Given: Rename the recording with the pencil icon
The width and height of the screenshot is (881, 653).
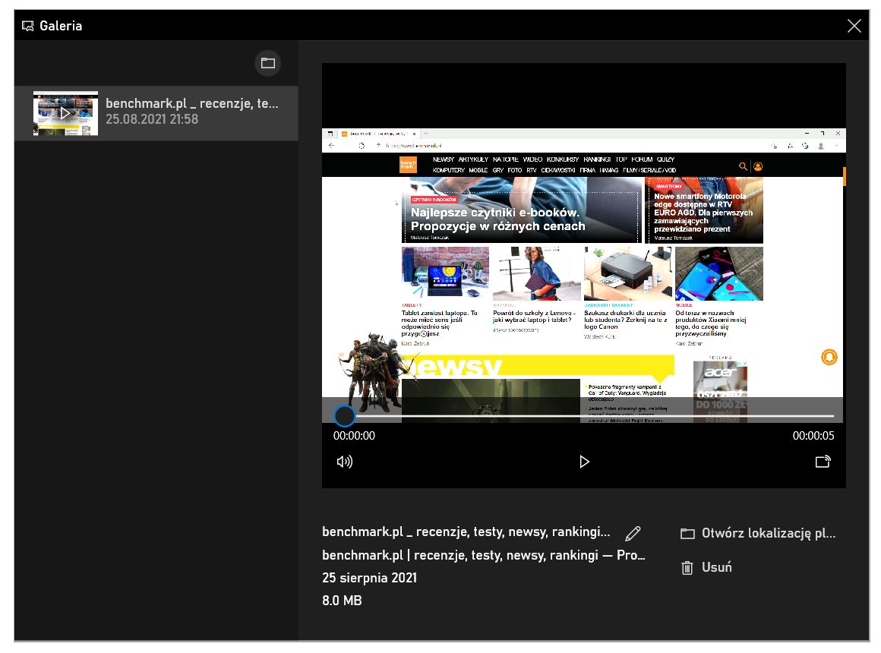Looking at the screenshot, I should pos(633,533).
